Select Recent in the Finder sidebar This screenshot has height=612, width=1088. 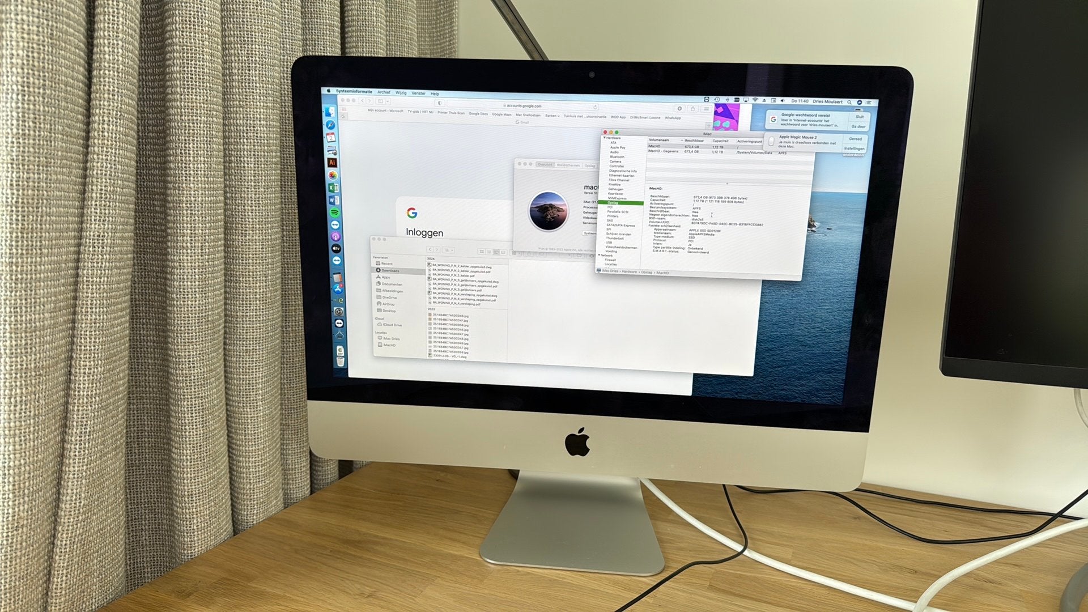387,263
